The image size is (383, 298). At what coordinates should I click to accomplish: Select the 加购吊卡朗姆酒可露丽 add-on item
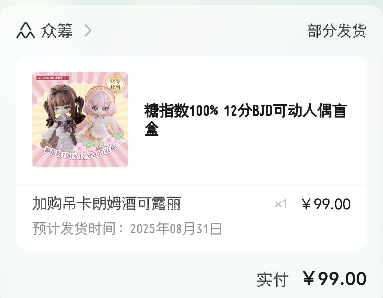tap(107, 203)
